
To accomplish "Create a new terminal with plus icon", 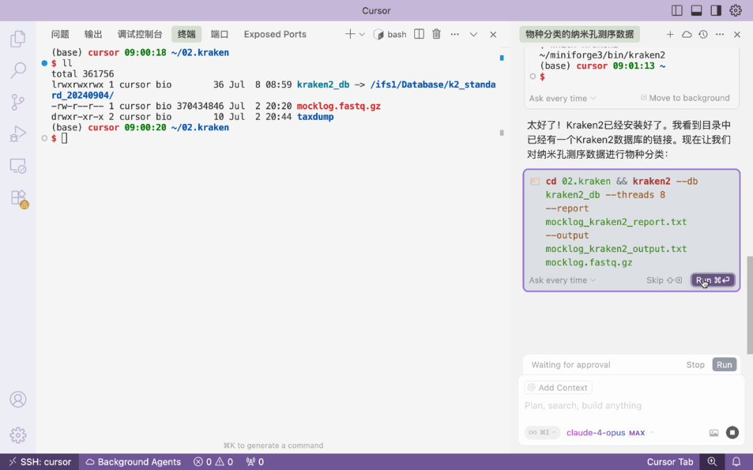I will (349, 34).
